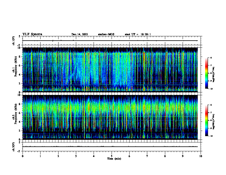Select the ch.1 "Frequency (kHz)" axis label
Screen dimensions: 226x175
(x=16, y=66)
